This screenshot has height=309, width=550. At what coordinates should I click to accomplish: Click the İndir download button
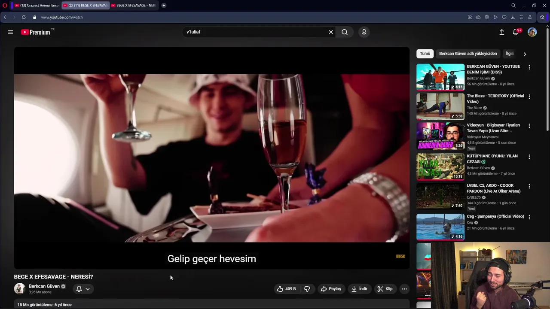pyautogui.click(x=359, y=289)
